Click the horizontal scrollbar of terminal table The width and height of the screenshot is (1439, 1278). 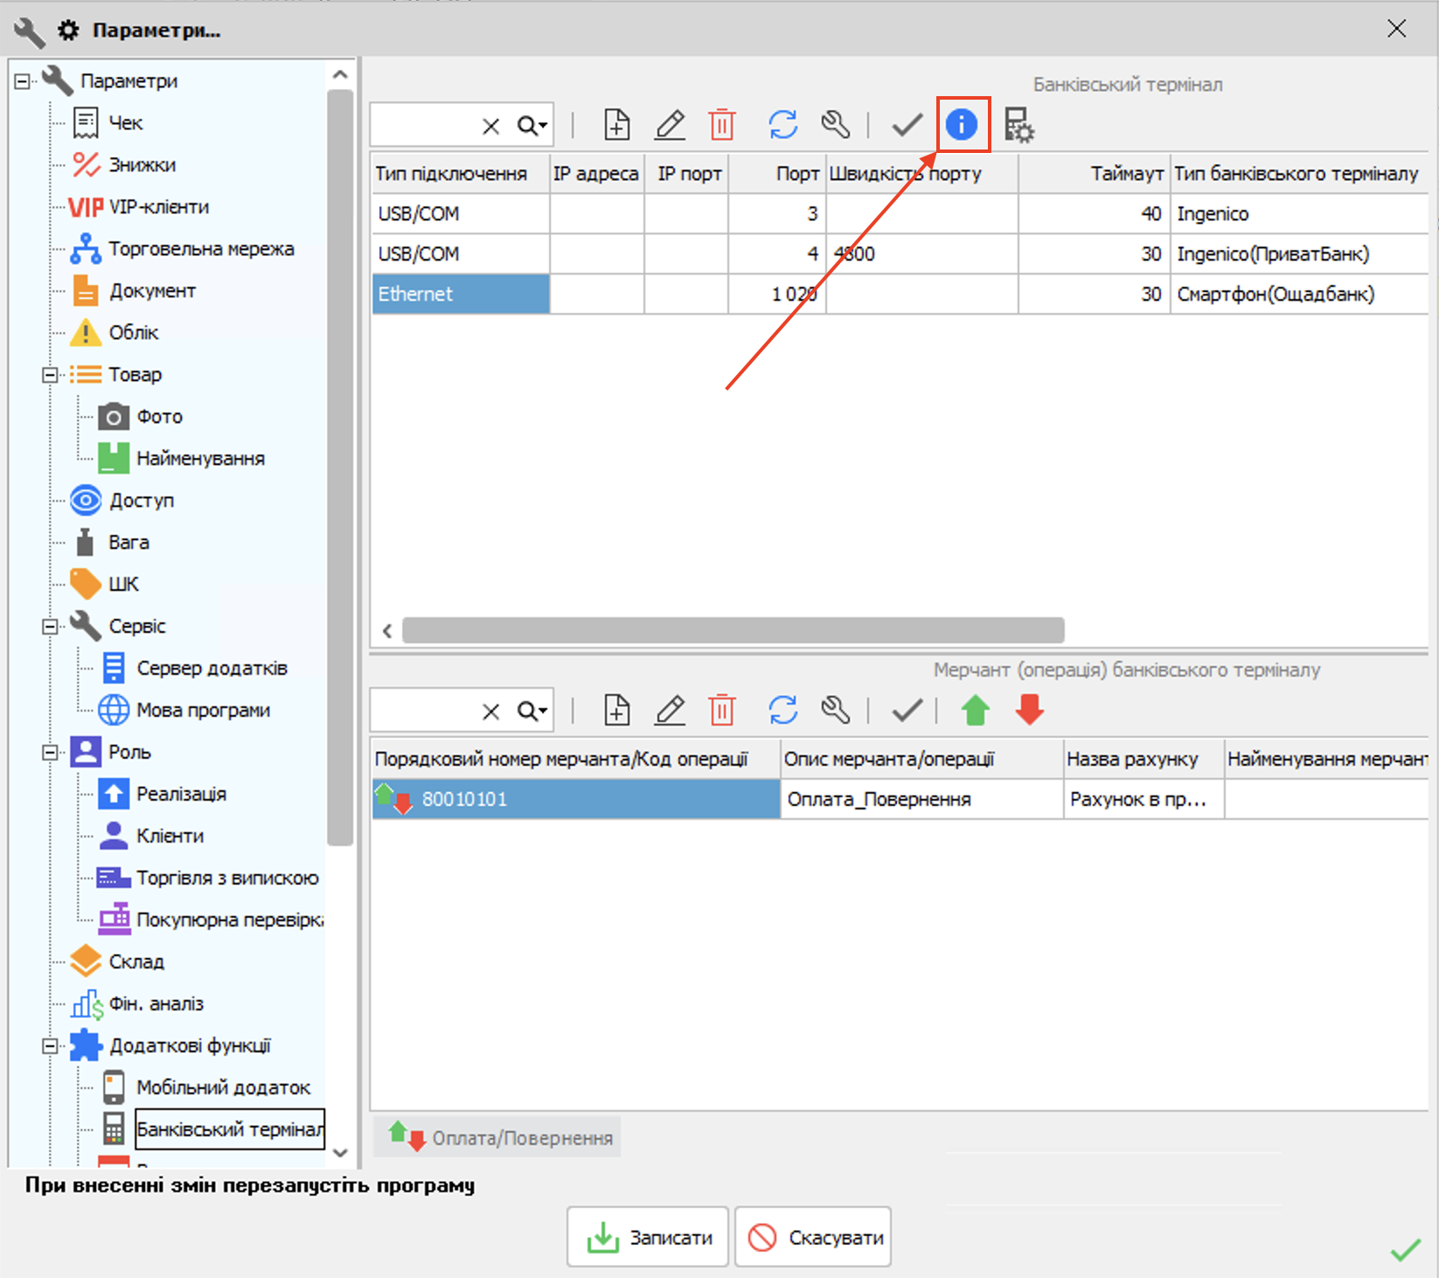pyautogui.click(x=733, y=630)
